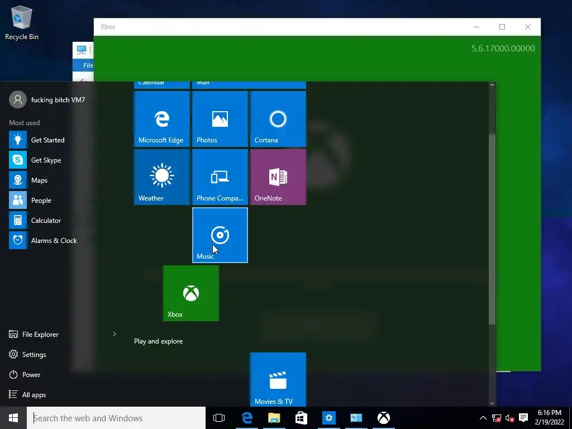
Task: Open the control panel taskbar icon
Action: tap(356, 418)
